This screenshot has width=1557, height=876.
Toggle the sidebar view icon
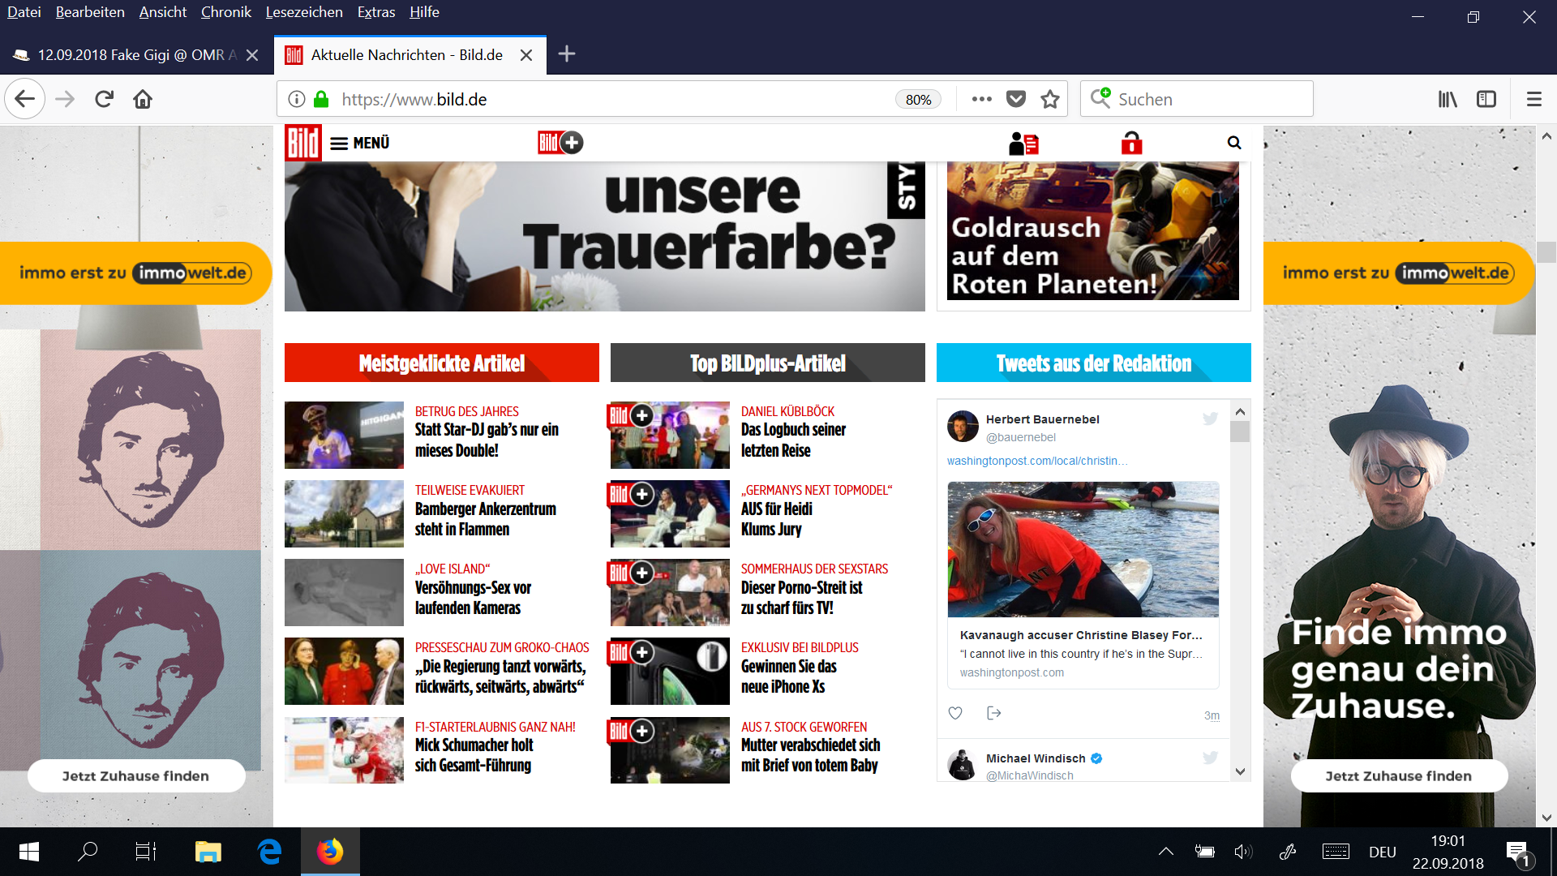coord(1486,99)
